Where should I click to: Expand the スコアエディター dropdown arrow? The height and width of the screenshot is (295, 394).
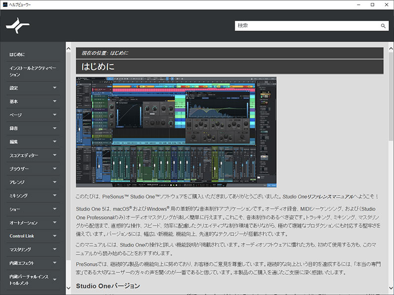[x=55, y=155]
